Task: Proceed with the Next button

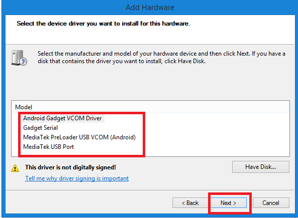Action: pyautogui.click(x=228, y=203)
